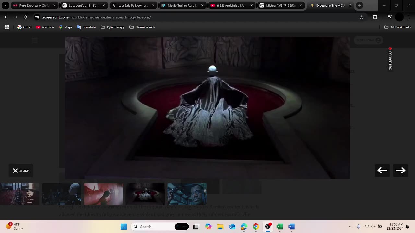Select second dark gallery thumbnail
Image resolution: width=415 pixels, height=233 pixels.
61,194
